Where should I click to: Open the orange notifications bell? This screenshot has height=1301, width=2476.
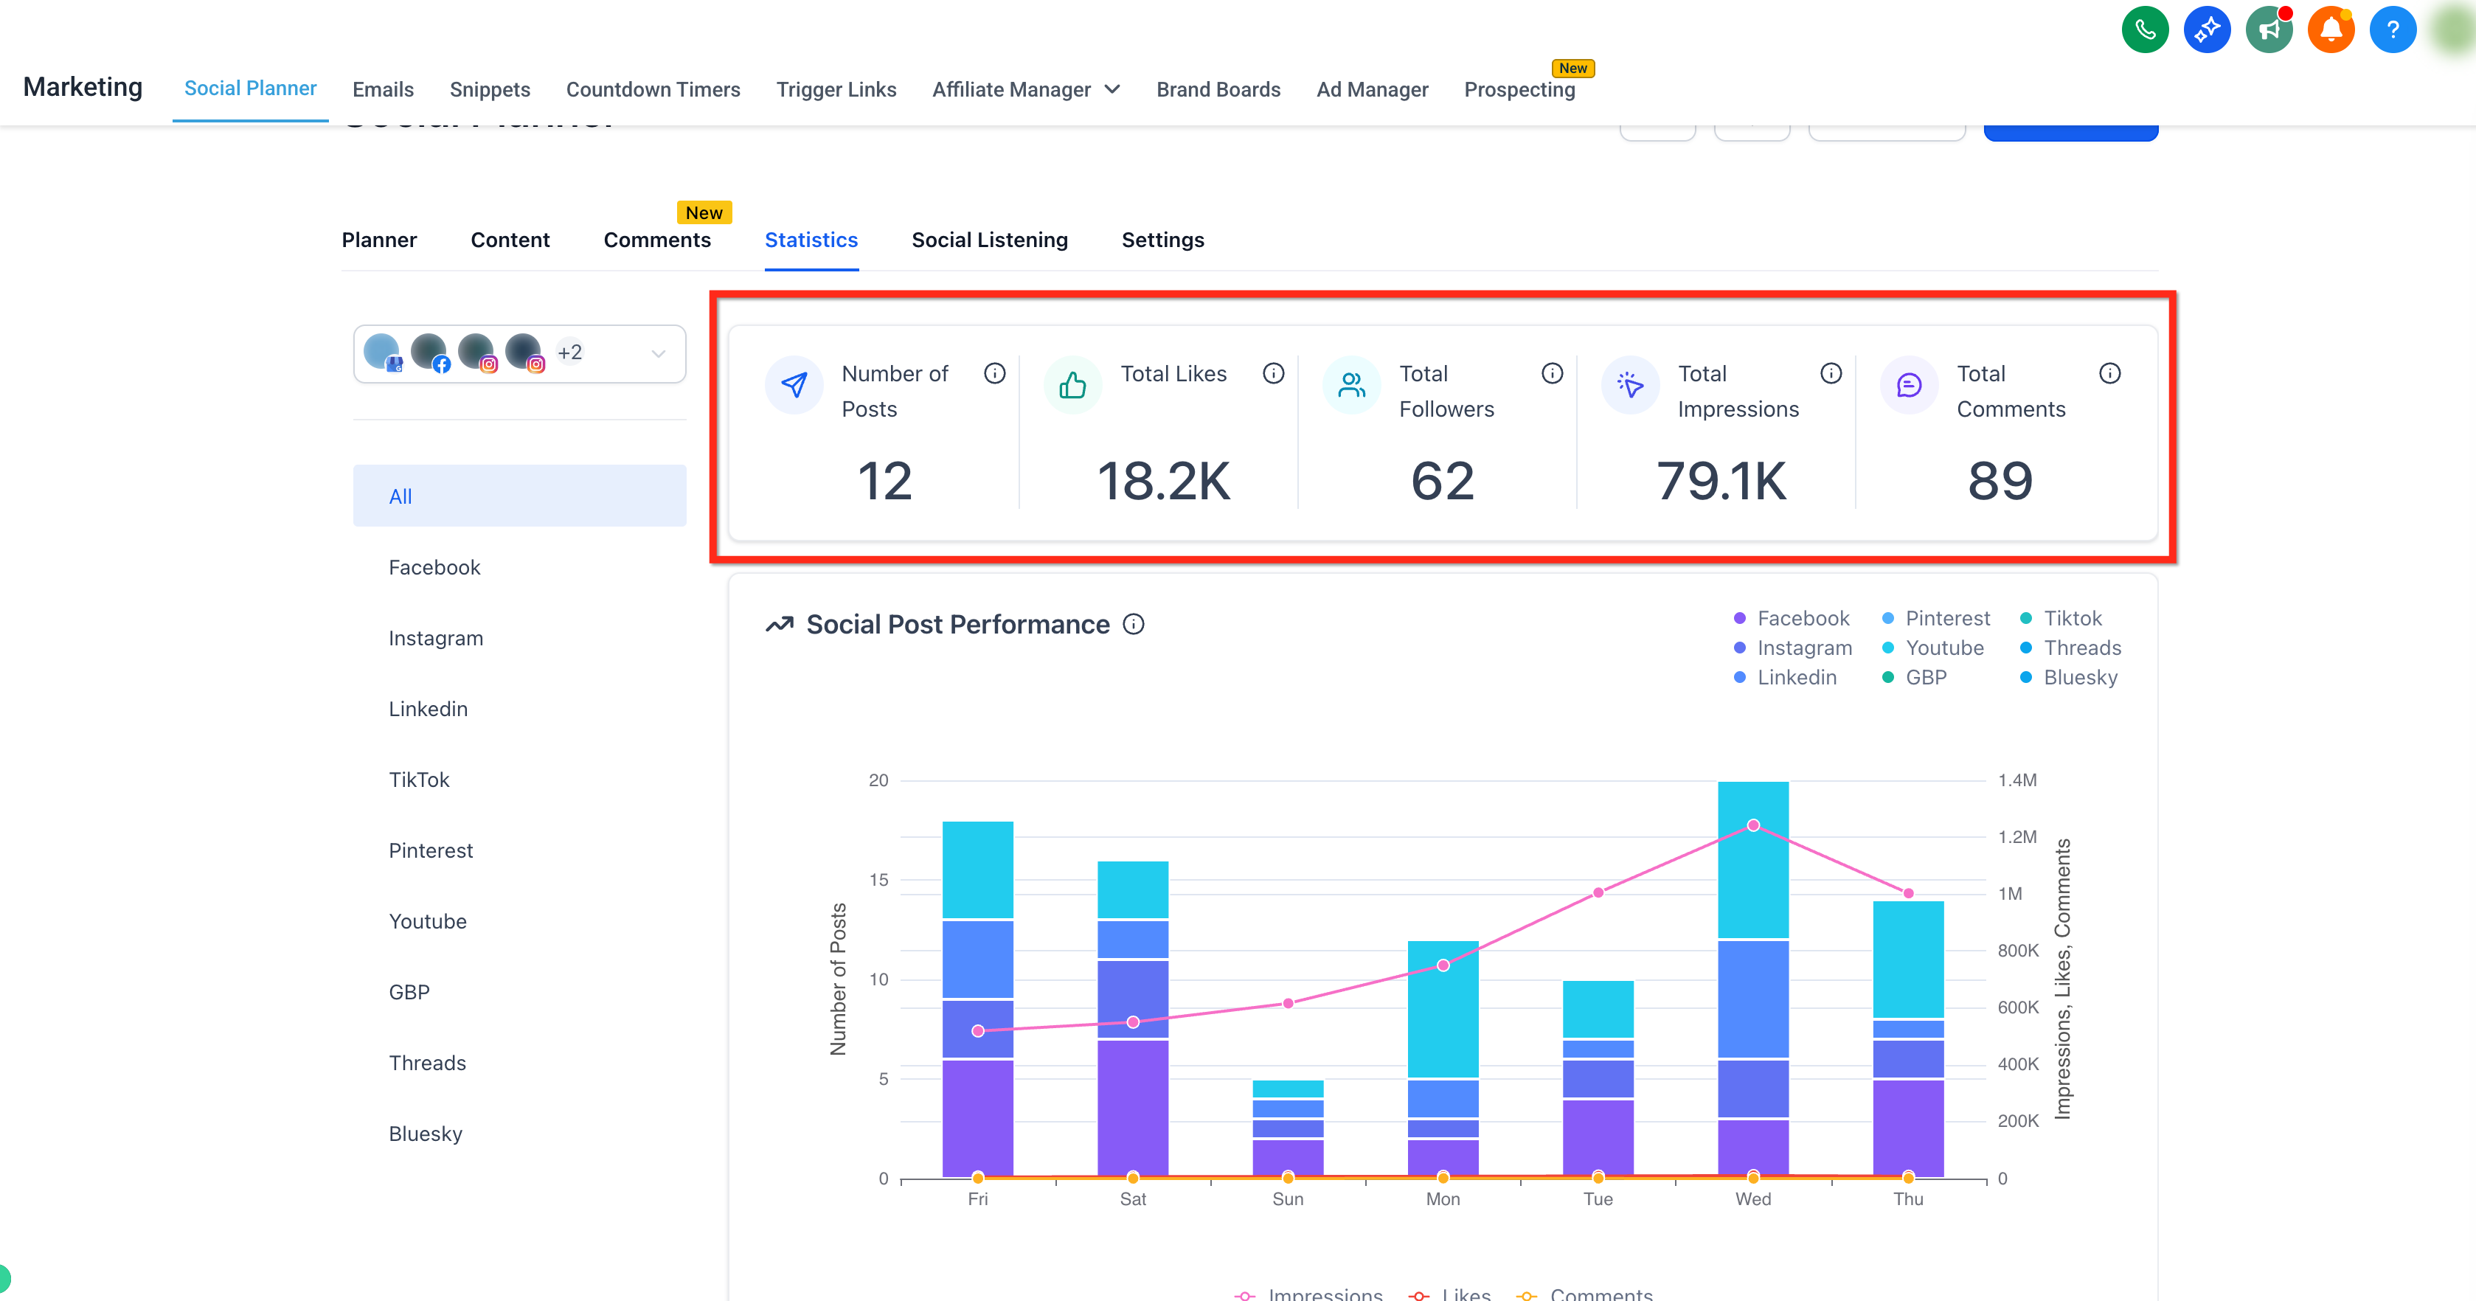[x=2331, y=29]
